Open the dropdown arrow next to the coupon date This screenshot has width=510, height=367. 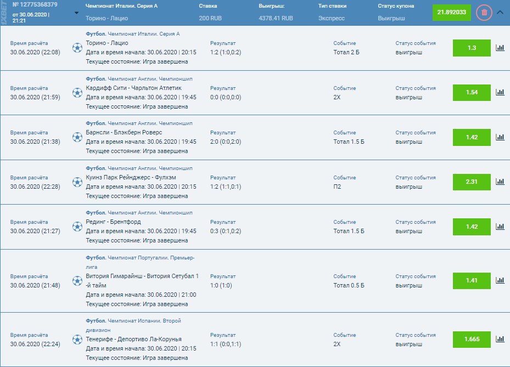pyautogui.click(x=76, y=13)
